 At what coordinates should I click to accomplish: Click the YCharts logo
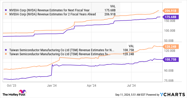pyautogui.click(x=172, y=94)
